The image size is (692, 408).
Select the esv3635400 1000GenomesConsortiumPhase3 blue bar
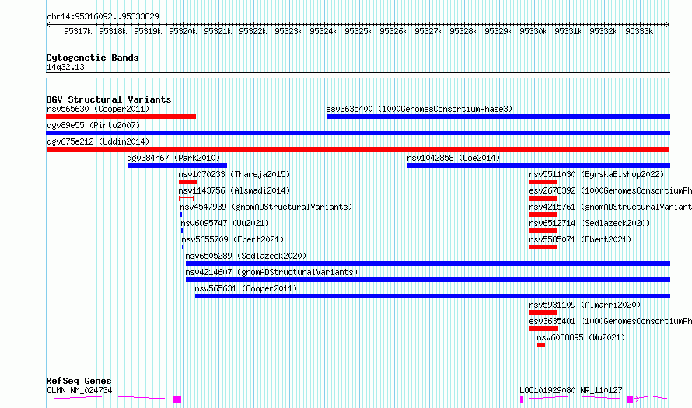(x=498, y=117)
